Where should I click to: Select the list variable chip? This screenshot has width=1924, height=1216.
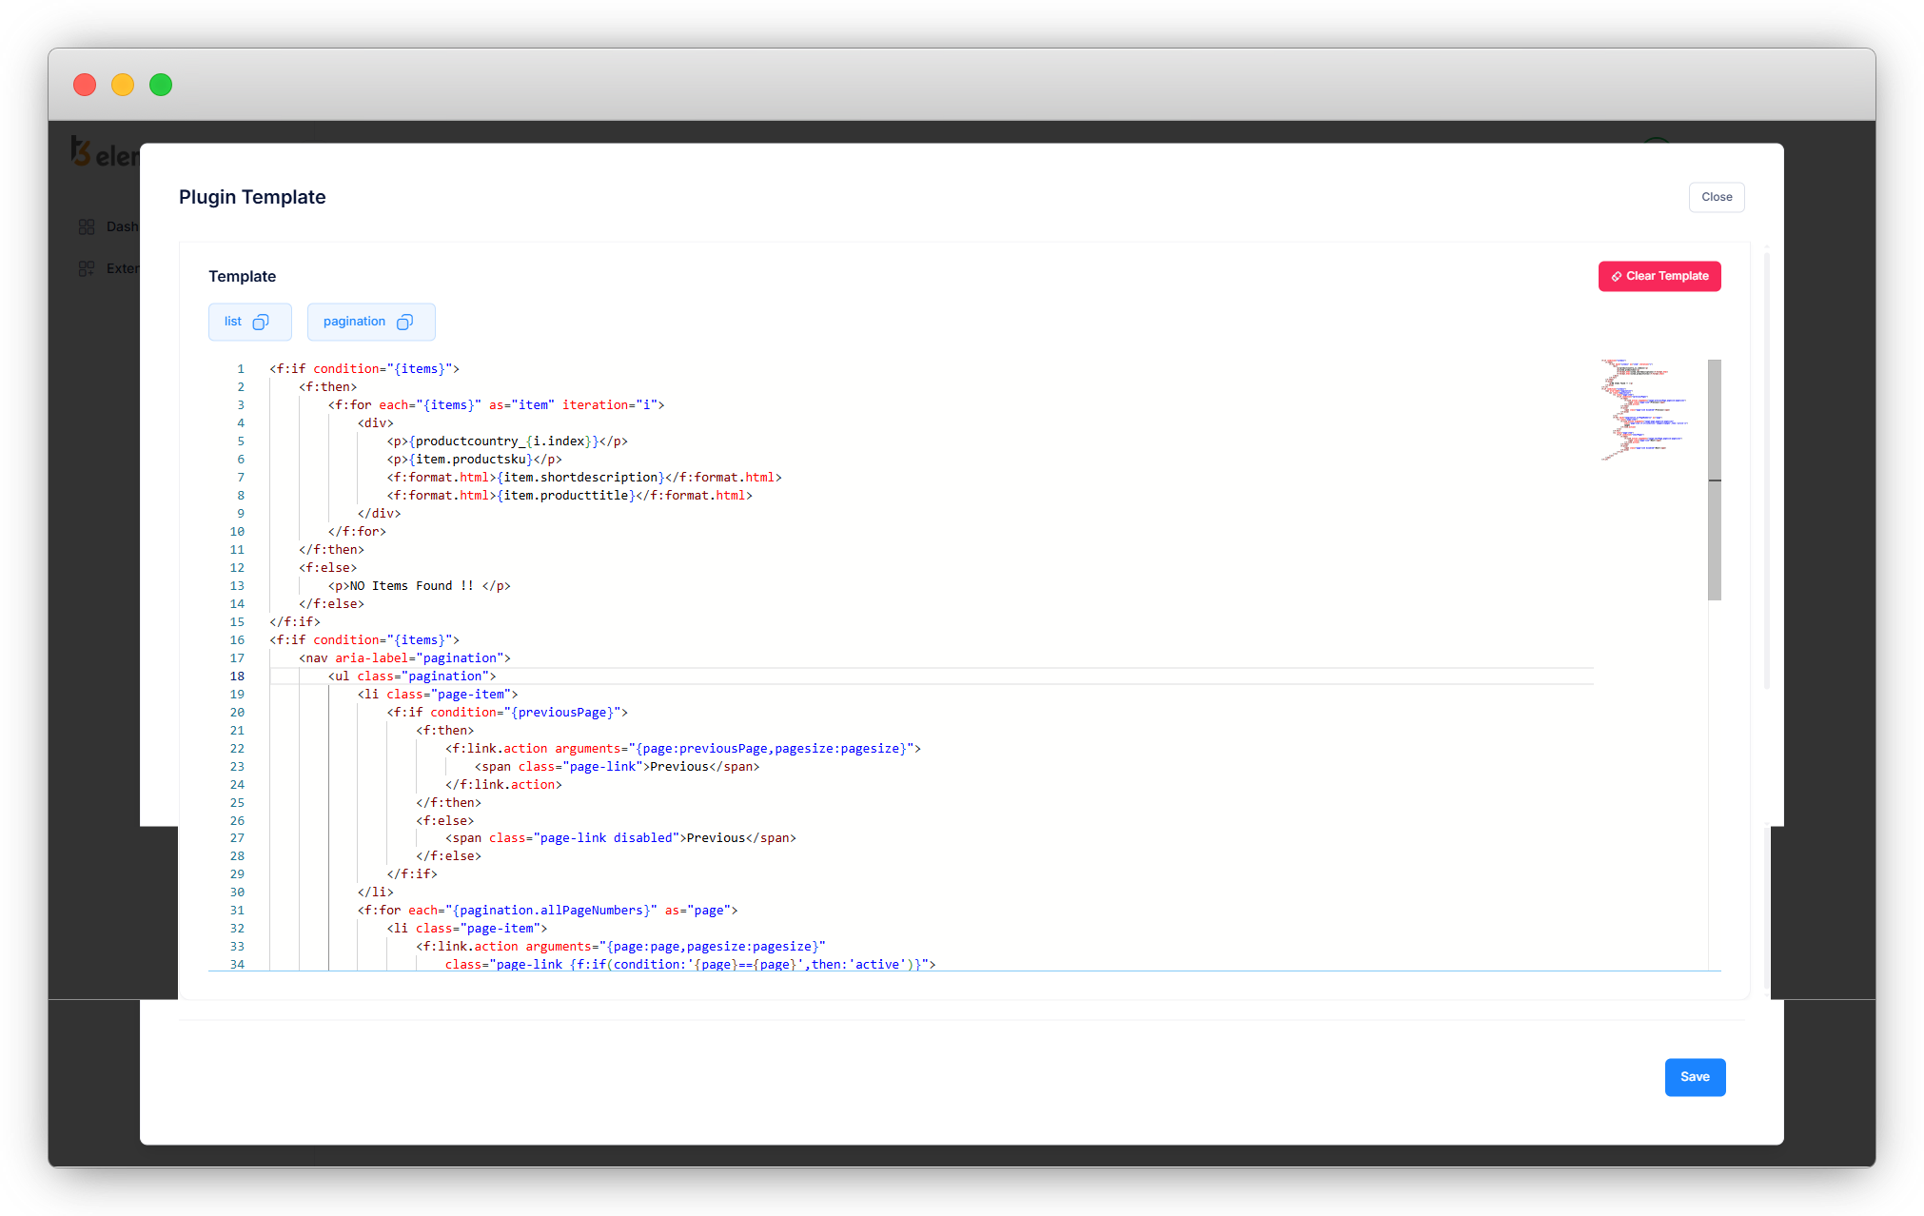tap(250, 322)
